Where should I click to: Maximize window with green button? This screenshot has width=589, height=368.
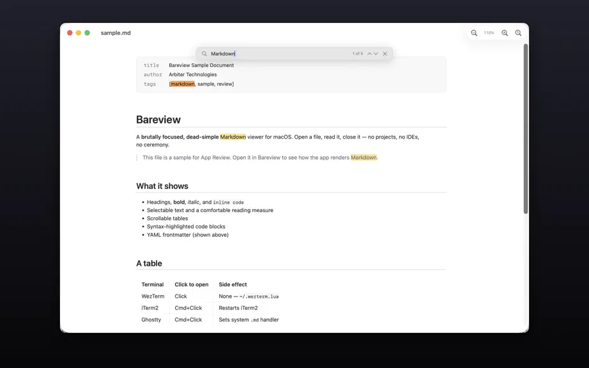coord(87,33)
